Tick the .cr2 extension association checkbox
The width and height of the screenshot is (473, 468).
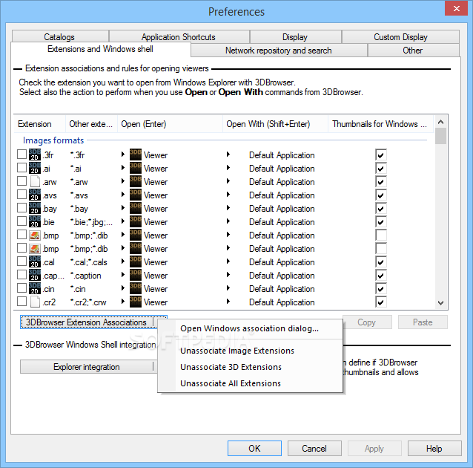tap(21, 302)
